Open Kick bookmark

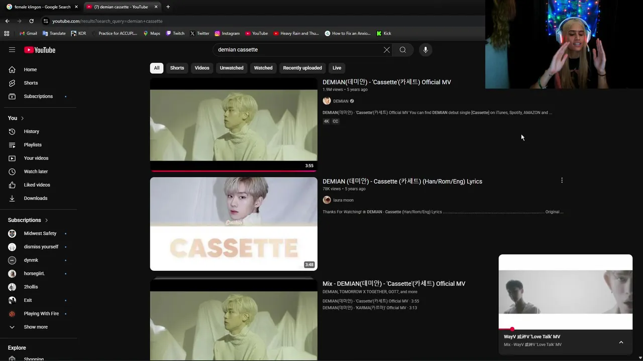pyautogui.click(x=384, y=33)
